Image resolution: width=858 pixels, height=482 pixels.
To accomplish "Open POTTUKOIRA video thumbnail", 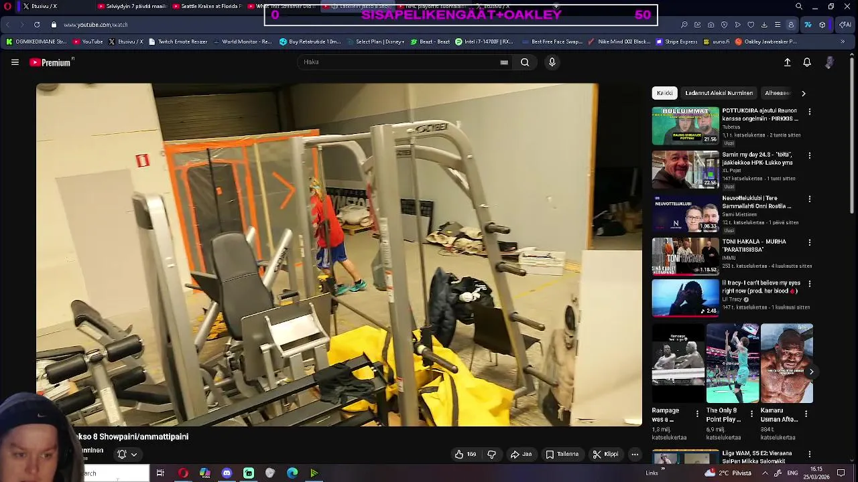I will point(685,125).
